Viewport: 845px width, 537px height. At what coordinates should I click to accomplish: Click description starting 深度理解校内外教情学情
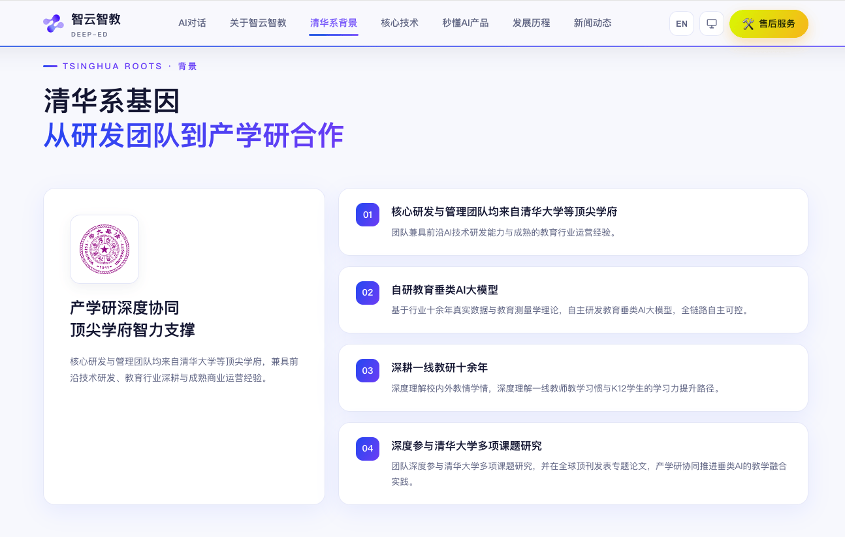coord(556,388)
